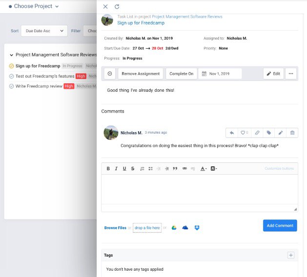Click the Browse Files link
This screenshot has width=307, height=277.
[115, 228]
